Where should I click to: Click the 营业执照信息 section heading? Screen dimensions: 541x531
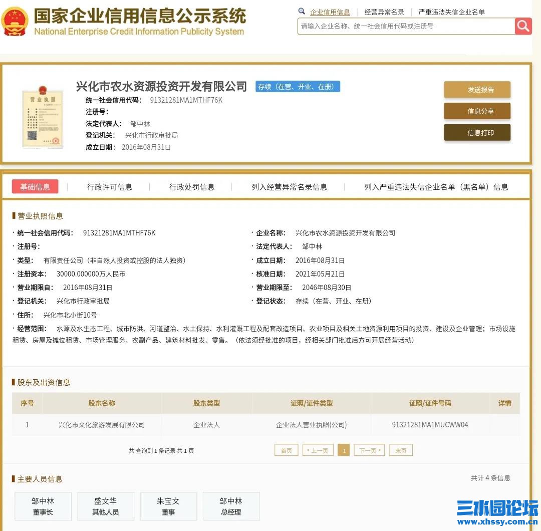40,216
